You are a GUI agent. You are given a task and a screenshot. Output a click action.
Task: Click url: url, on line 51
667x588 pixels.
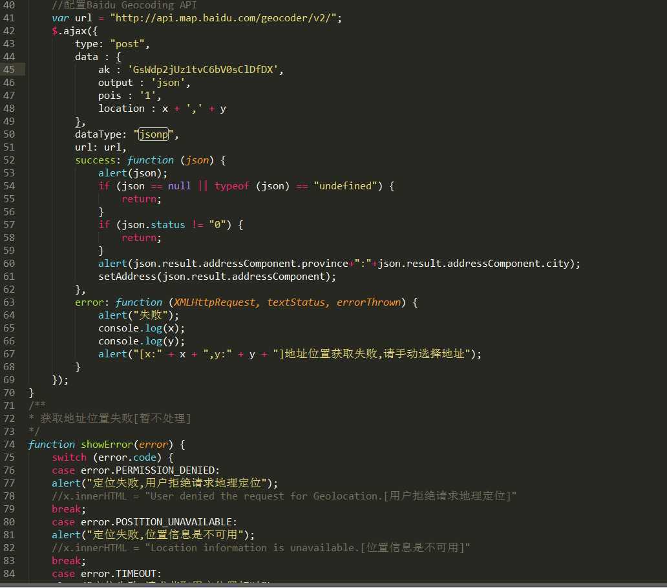click(x=100, y=147)
